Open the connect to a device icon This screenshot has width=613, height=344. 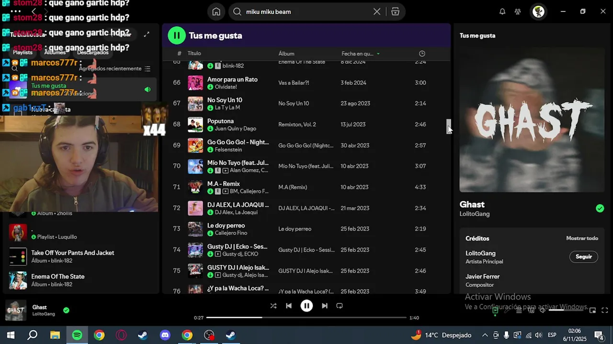pos(531,310)
